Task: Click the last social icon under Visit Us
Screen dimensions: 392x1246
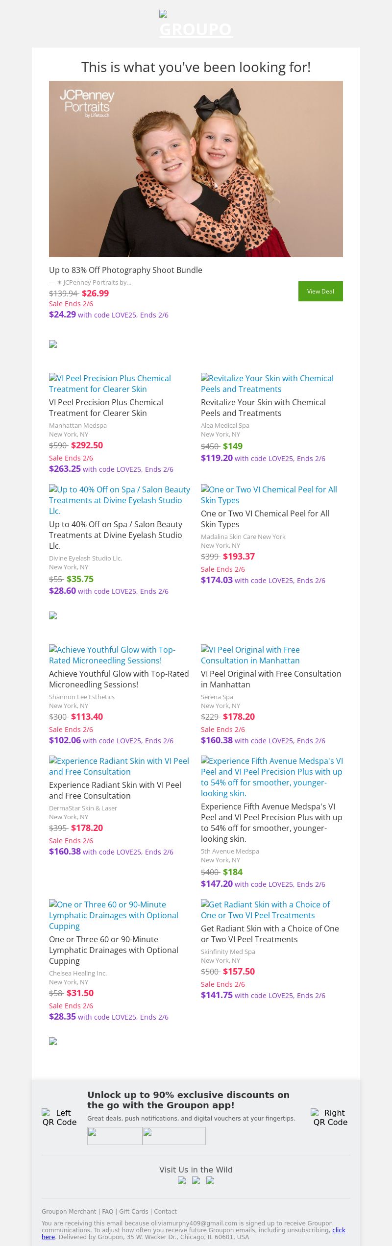Action: click(210, 1180)
